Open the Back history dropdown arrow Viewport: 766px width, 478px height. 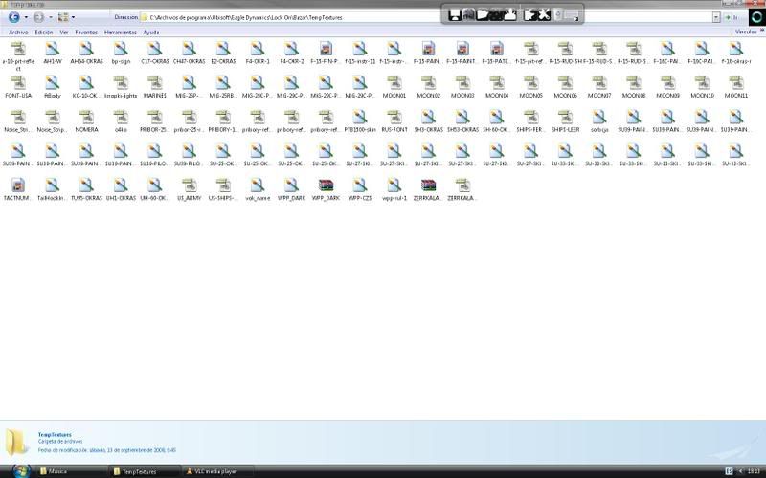pos(26,17)
